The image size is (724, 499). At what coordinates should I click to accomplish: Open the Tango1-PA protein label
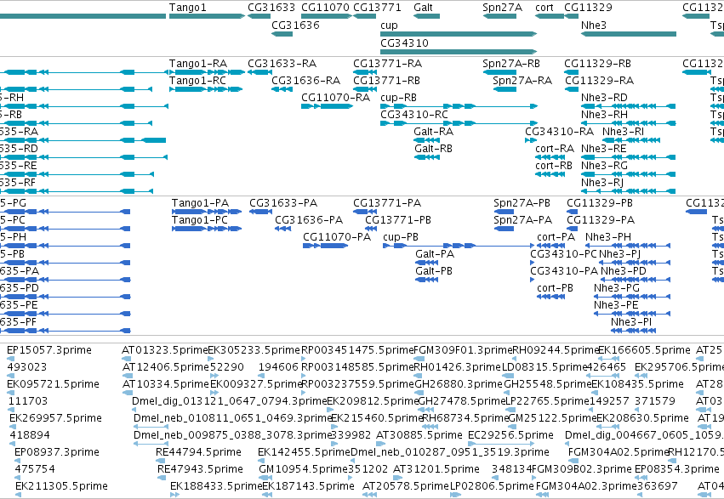tap(200, 203)
